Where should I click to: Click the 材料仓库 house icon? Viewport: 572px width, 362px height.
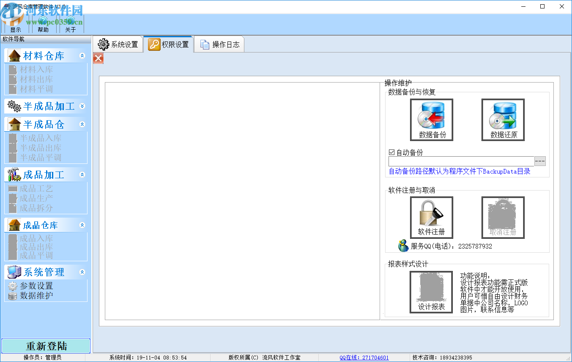click(14, 56)
